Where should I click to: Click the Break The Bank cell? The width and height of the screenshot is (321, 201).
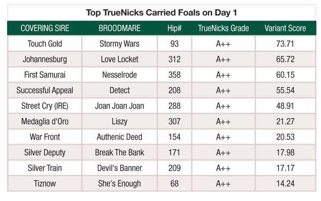(x=119, y=152)
